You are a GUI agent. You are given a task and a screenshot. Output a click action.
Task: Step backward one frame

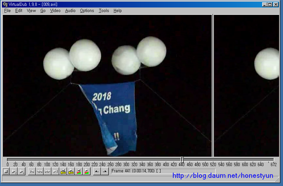coord(39,171)
